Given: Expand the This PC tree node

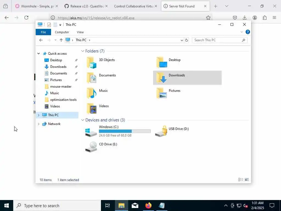Looking at the screenshot, I should point(38,115).
